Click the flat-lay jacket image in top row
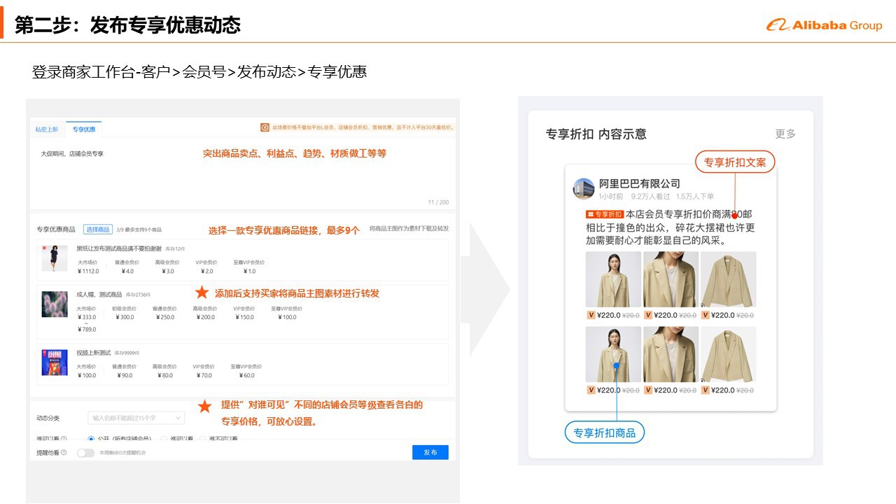This screenshot has width=896, height=504. pyautogui.click(x=728, y=279)
